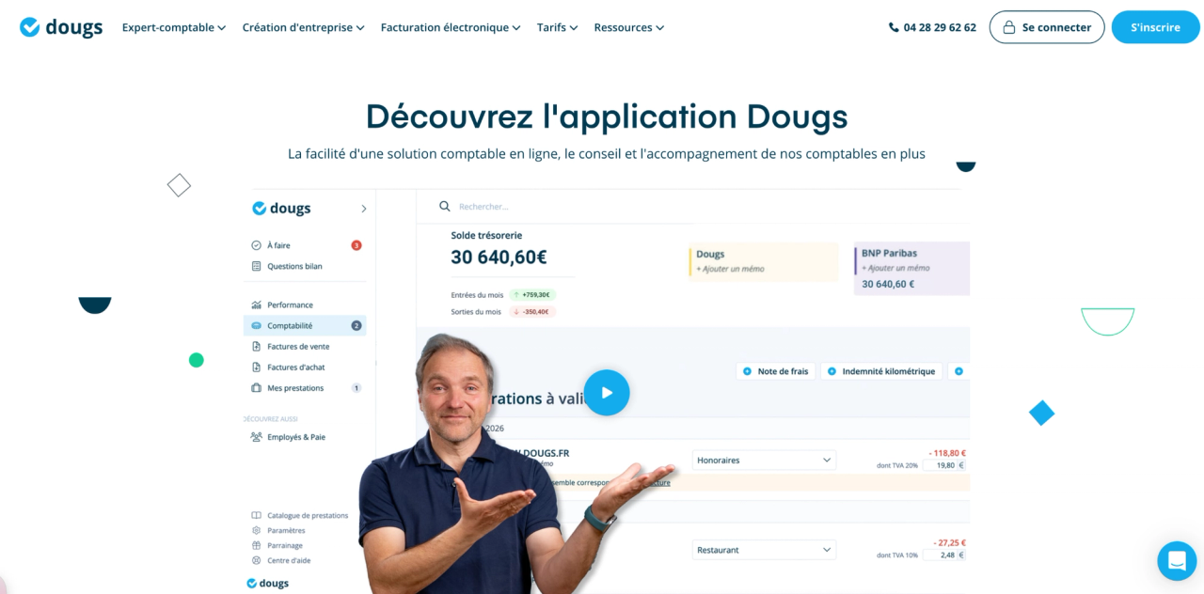Image resolution: width=1204 pixels, height=594 pixels.
Task: Open the Facturation électronique menu
Action: coord(451,27)
